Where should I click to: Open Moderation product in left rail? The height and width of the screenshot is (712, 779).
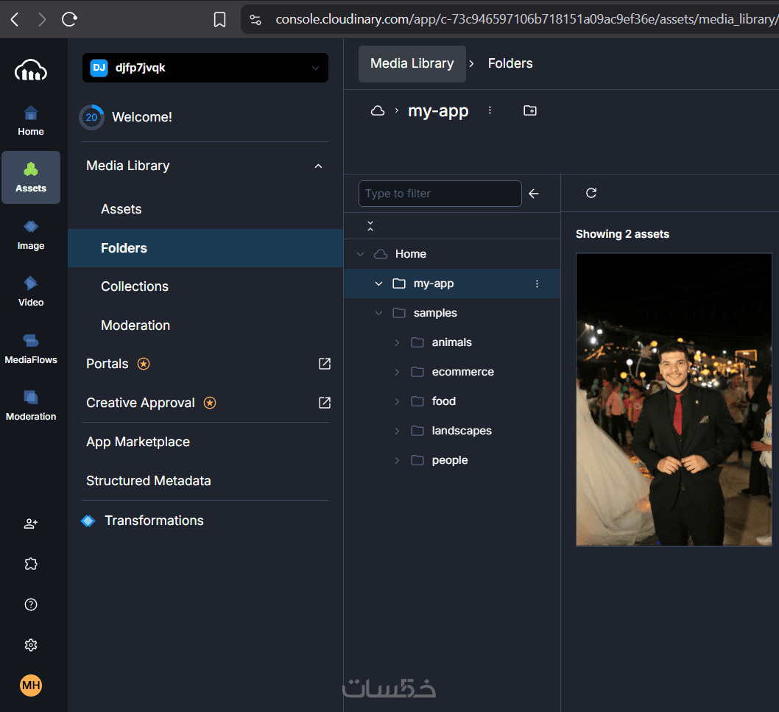click(31, 406)
